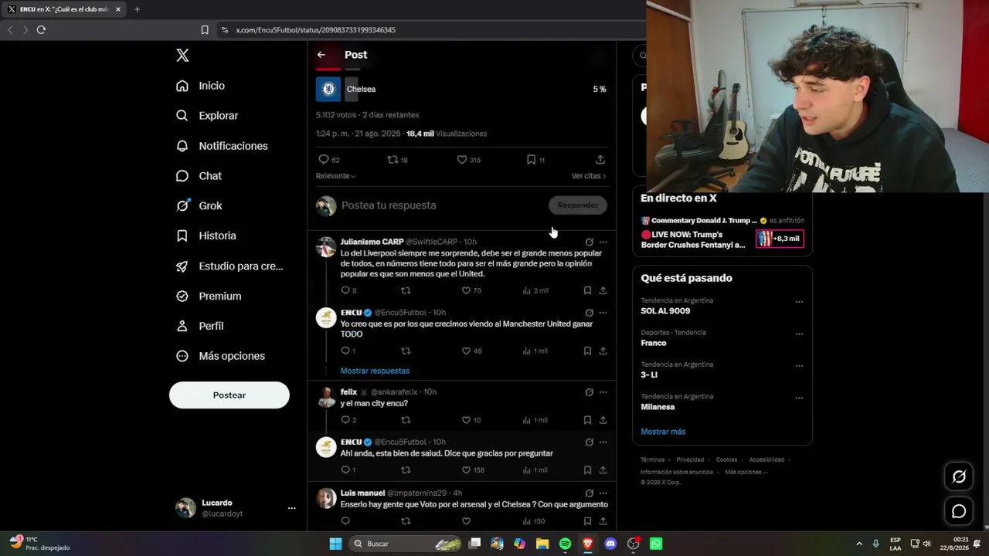
Task: Open Premium in the sidebar
Action: point(209,296)
